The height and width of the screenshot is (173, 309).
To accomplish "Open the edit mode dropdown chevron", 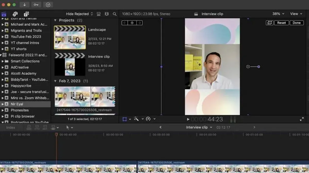I will point(58,127).
